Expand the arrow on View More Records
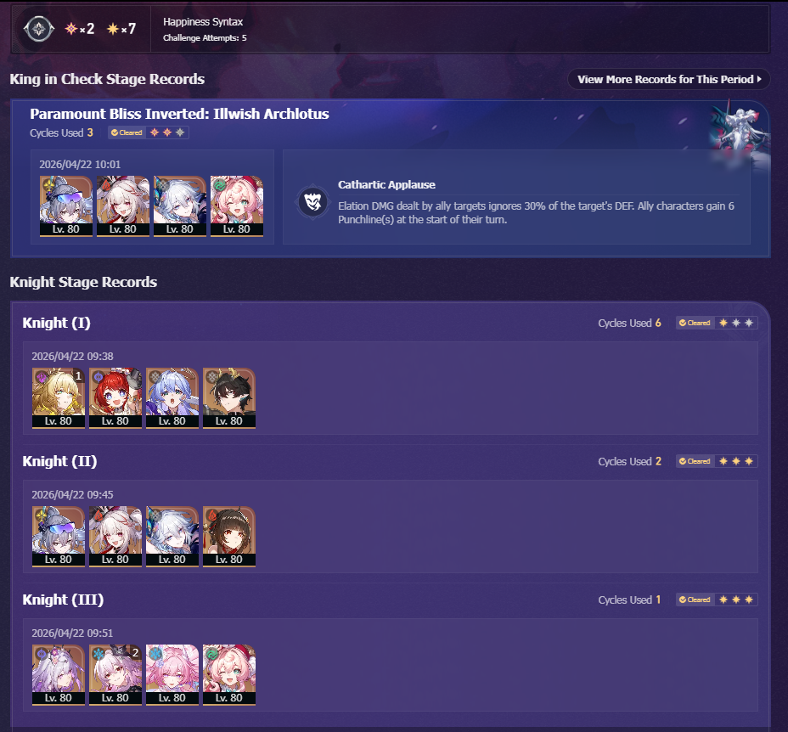The image size is (788, 732). tap(759, 80)
